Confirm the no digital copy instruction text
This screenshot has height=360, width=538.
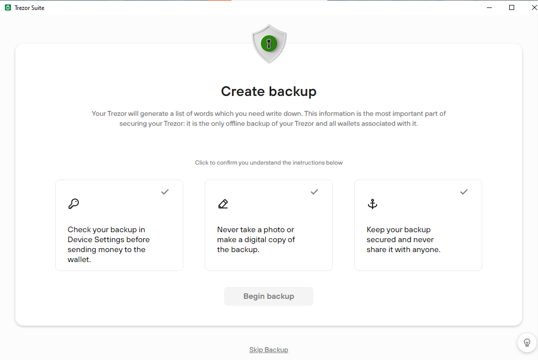tap(256, 240)
